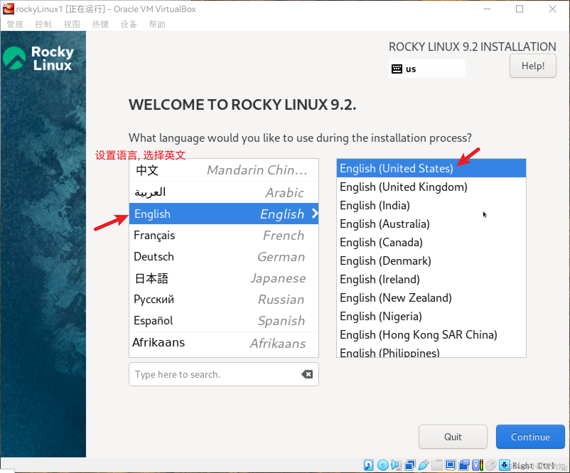The width and height of the screenshot is (570, 473).
Task: Select Español Spanish language row
Action: [224, 321]
